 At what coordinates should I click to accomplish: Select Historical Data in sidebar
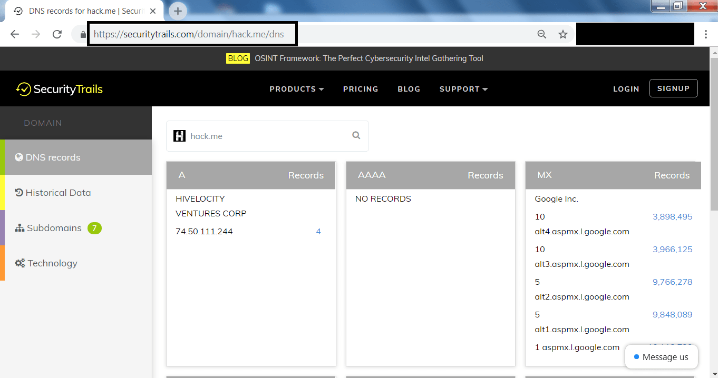pyautogui.click(x=76, y=193)
